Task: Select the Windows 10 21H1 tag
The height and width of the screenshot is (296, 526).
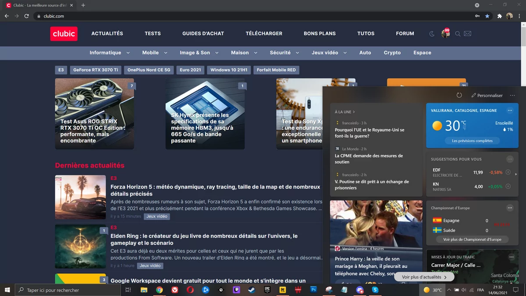Action: tap(229, 70)
